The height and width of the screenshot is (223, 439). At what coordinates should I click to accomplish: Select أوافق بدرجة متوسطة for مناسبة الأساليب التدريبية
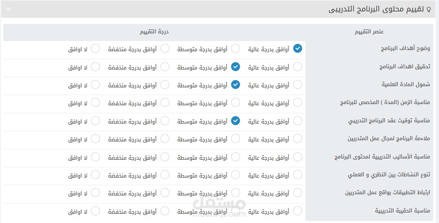(236, 157)
